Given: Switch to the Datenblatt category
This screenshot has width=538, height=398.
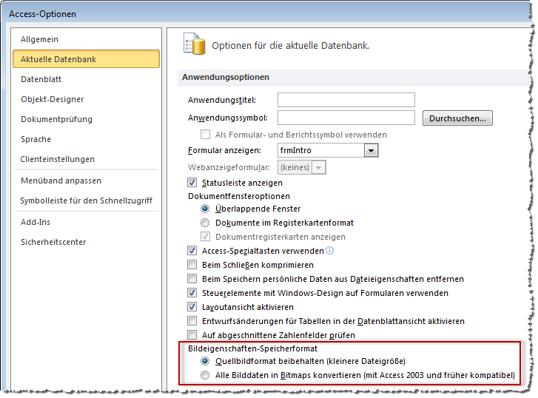Looking at the screenshot, I should click(x=41, y=79).
